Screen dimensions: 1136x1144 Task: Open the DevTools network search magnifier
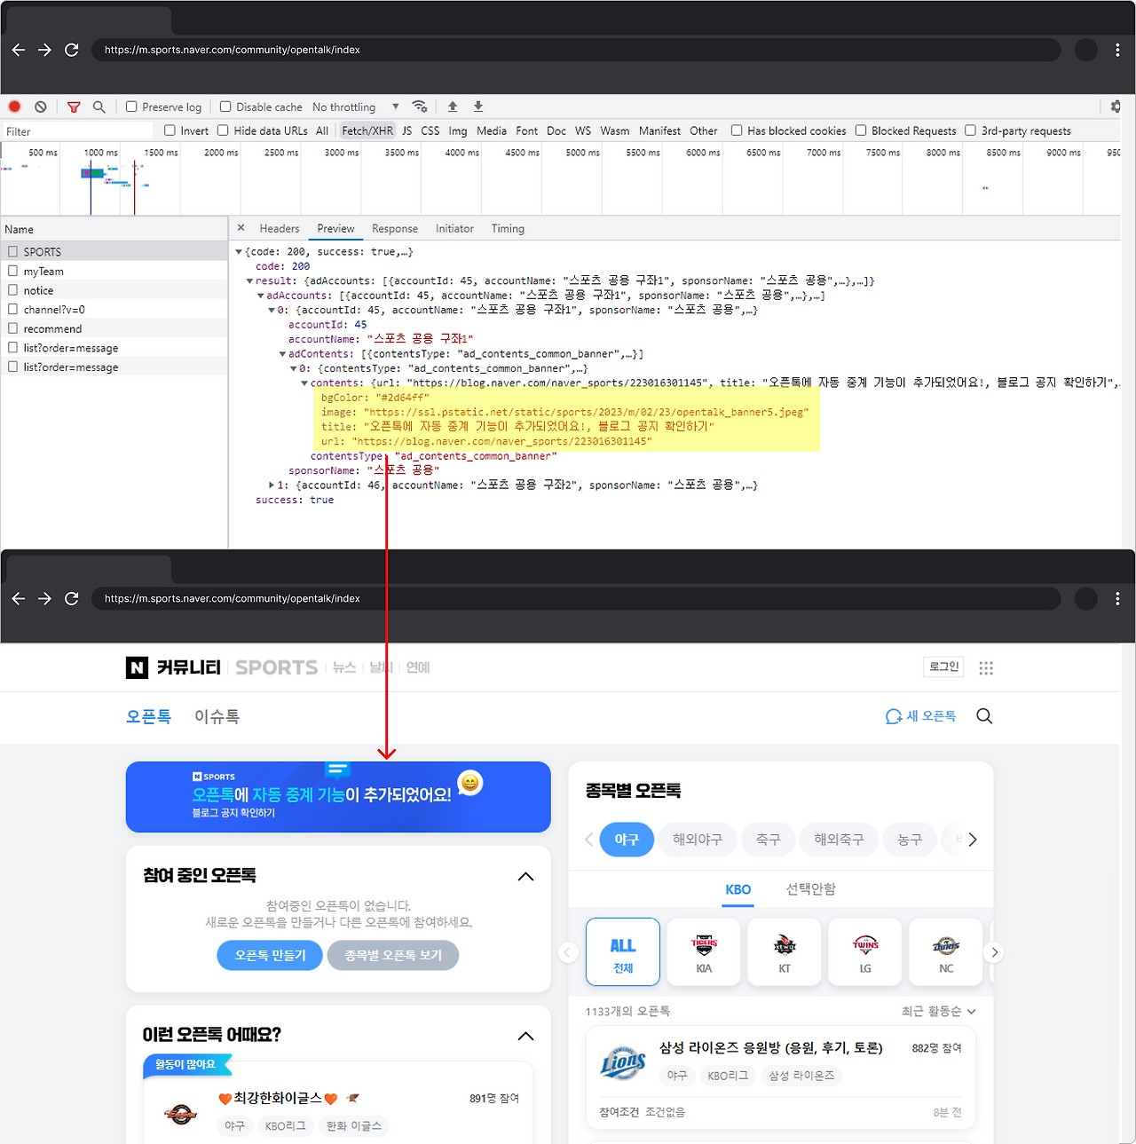pos(99,107)
